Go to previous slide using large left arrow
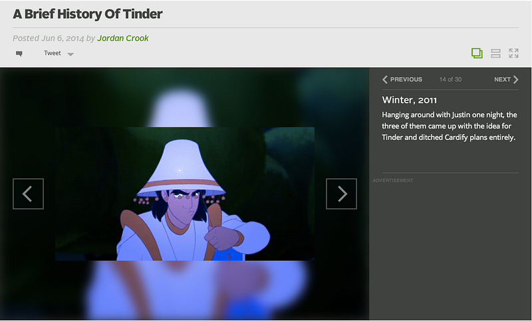The width and height of the screenshot is (532, 321). 28,194
